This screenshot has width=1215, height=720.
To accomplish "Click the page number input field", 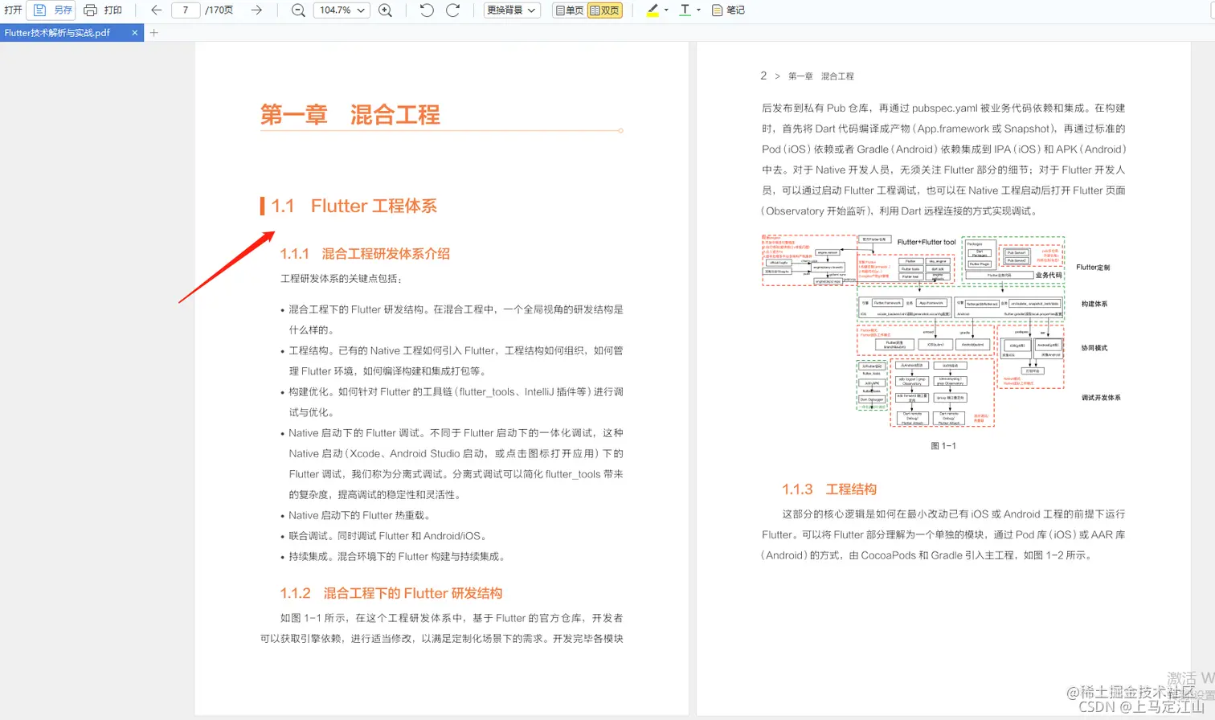I will pos(186,10).
